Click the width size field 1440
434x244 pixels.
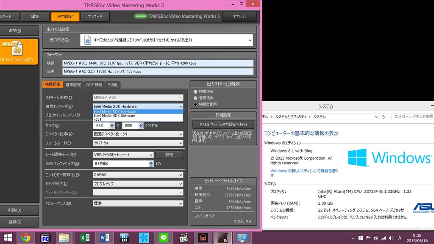tap(101, 125)
